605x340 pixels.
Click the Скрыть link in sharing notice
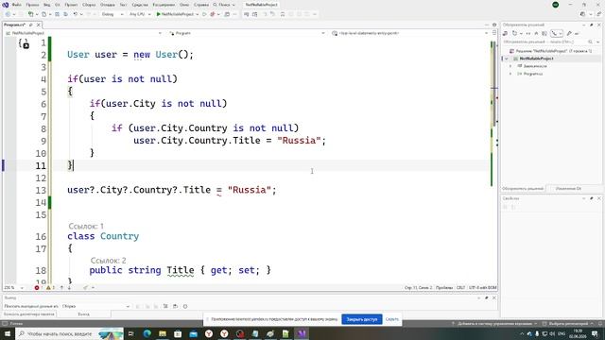[x=392, y=319]
